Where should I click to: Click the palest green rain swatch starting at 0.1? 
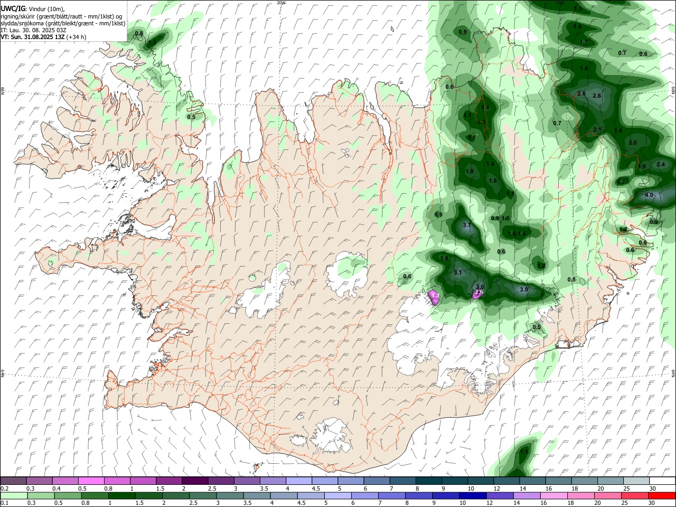pos(14,495)
